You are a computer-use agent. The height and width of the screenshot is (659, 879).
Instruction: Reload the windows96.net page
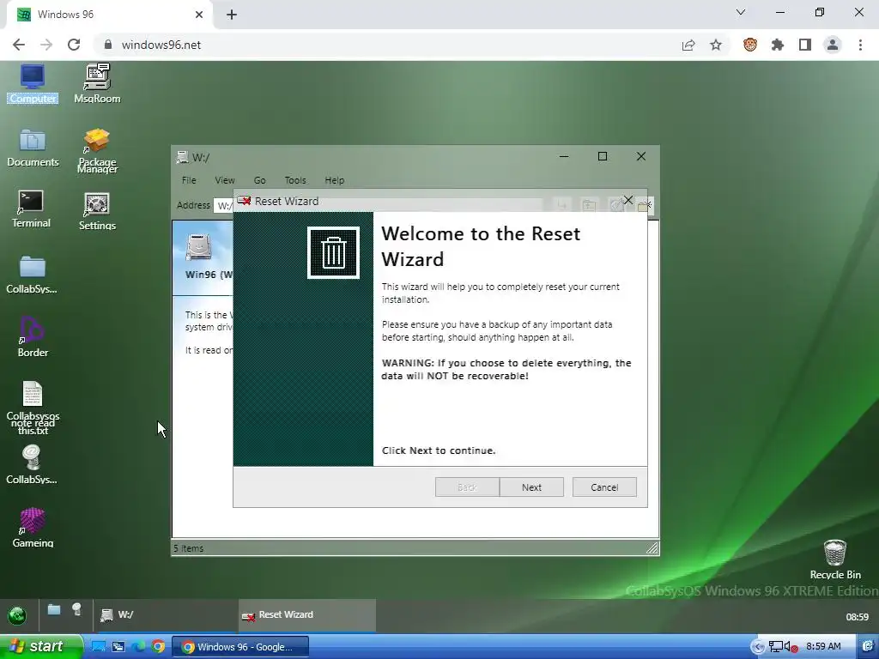74,45
